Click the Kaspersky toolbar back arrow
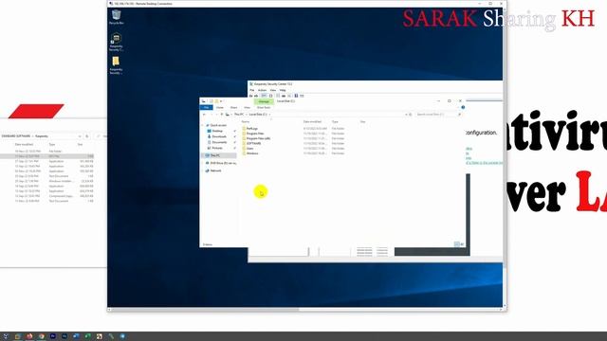 click(x=250, y=96)
